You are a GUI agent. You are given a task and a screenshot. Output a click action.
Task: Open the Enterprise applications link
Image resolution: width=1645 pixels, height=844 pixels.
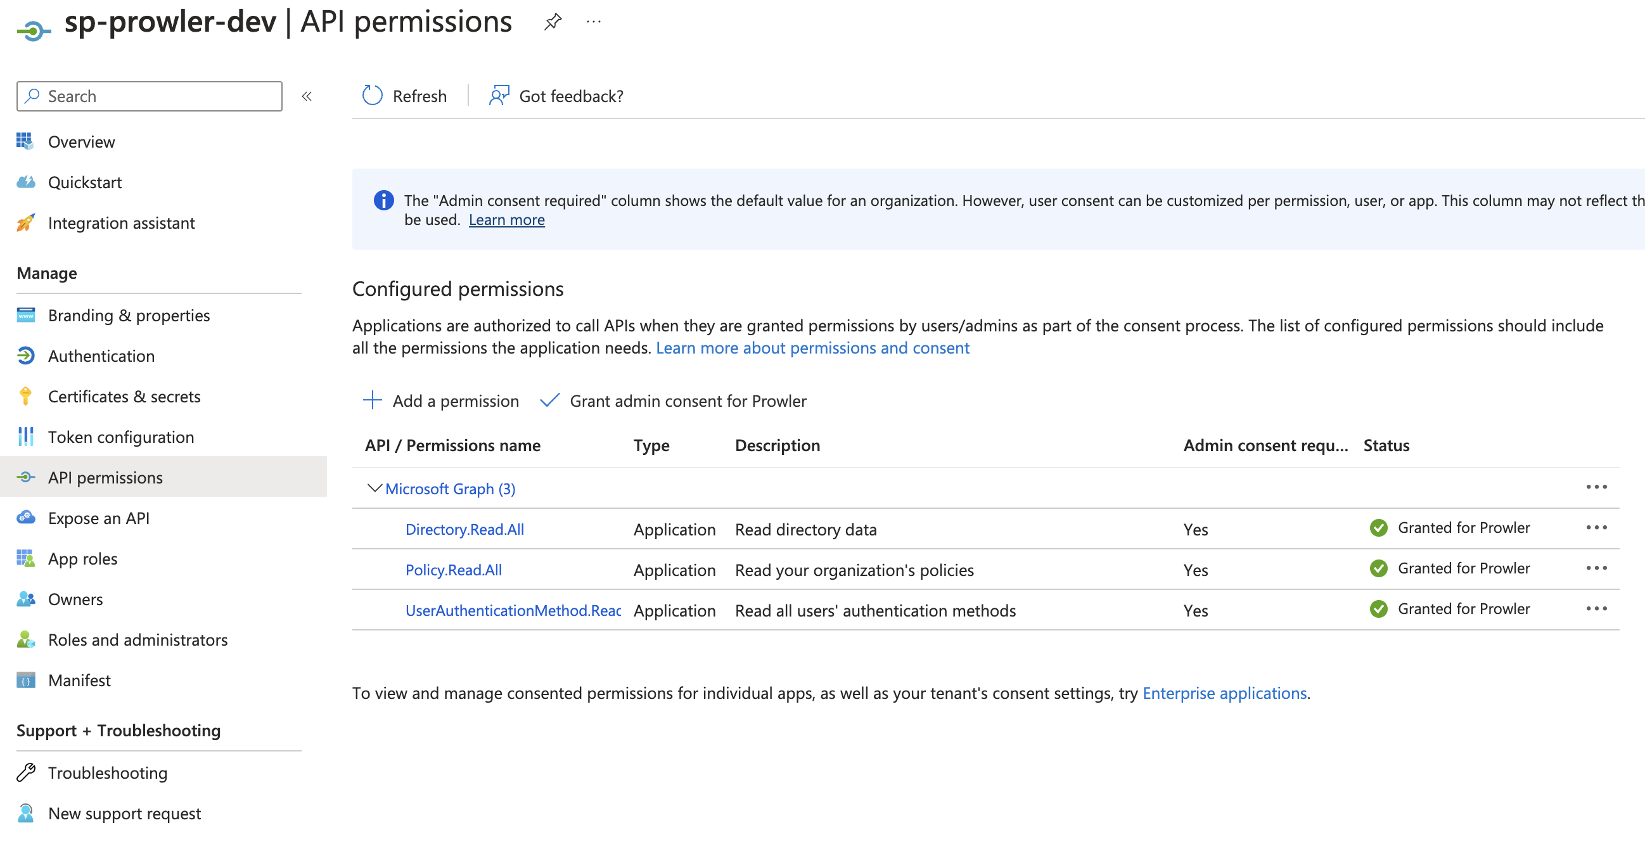click(1224, 693)
